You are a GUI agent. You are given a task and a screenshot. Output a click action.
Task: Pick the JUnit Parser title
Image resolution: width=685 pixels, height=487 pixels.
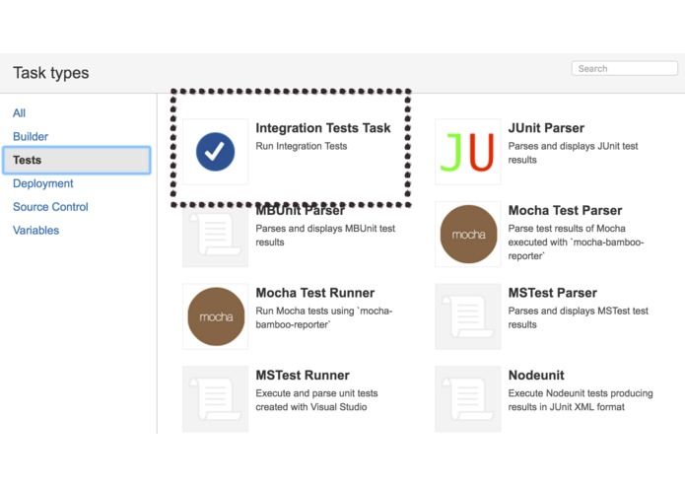(x=546, y=128)
